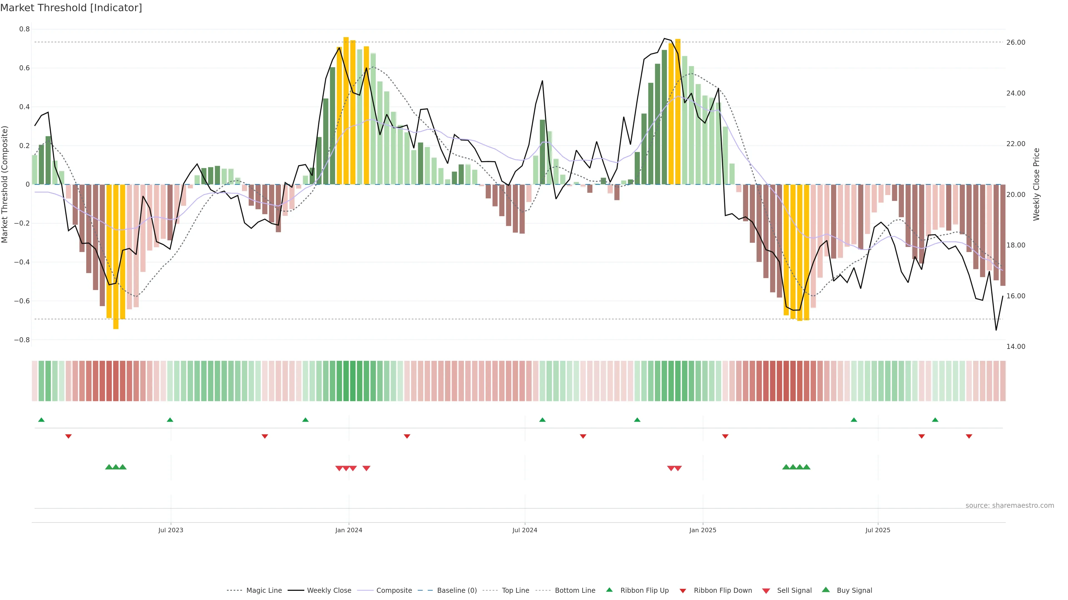Click the Sell Signal legend marker

pos(766,591)
